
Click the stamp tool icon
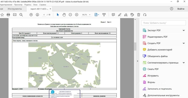(132, 15)
